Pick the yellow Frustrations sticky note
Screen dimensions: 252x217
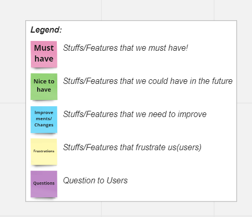pos(44,152)
